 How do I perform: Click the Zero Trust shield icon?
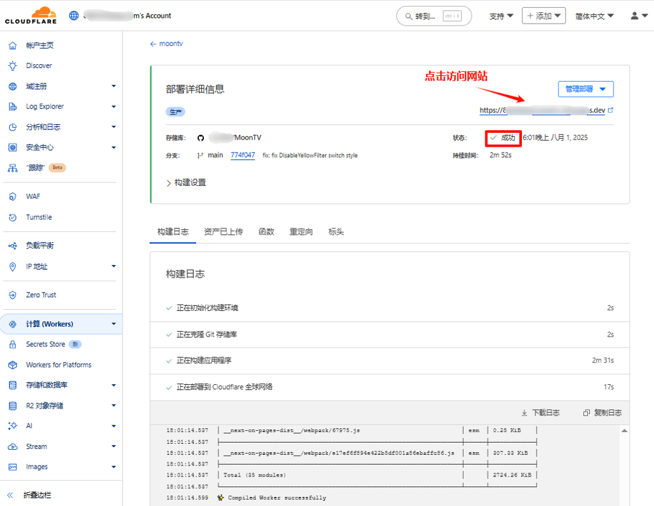tap(12, 295)
